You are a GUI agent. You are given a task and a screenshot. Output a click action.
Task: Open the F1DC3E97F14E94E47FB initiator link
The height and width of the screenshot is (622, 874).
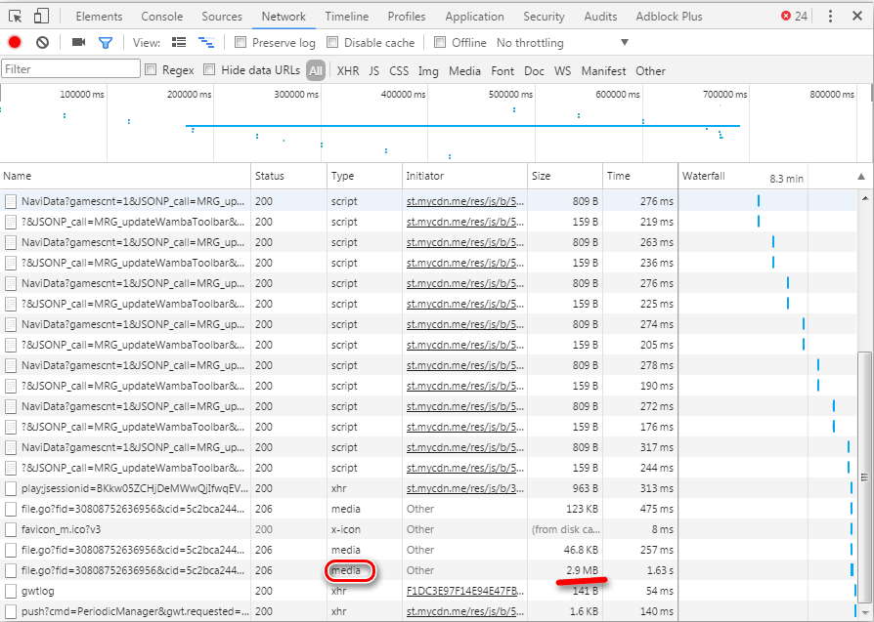tap(465, 591)
